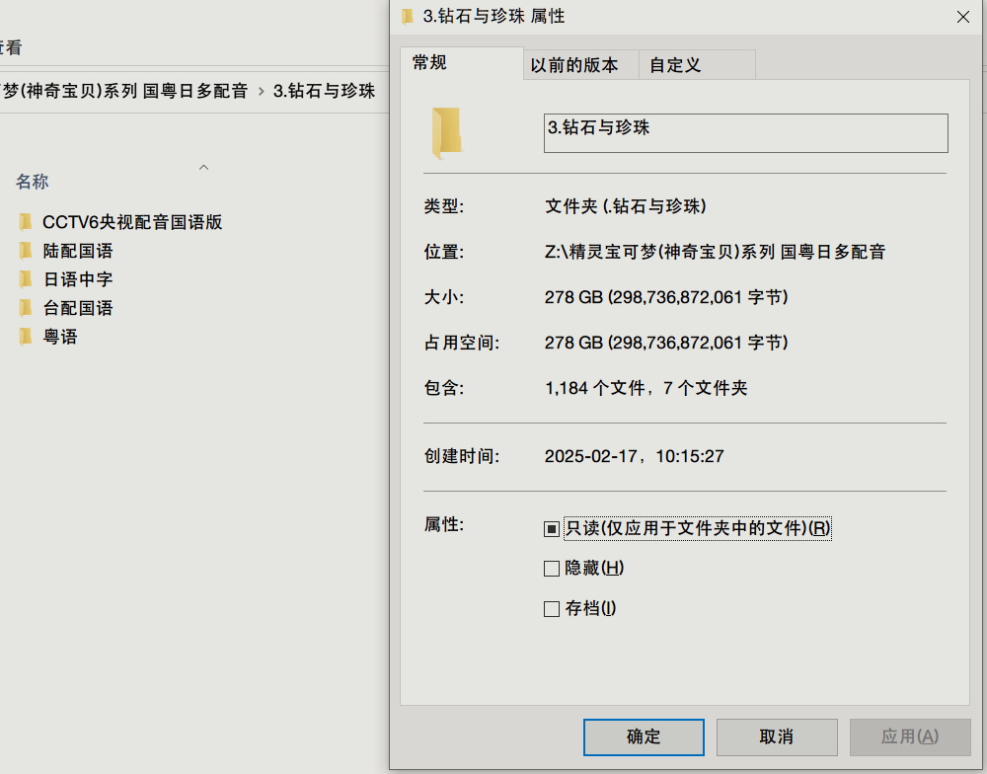
Task: Click the sort arrow above 名称 column
Action: (203, 169)
